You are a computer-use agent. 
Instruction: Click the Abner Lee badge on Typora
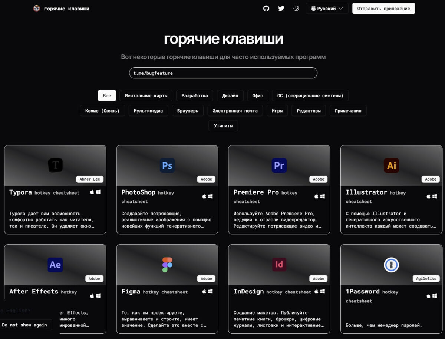pyautogui.click(x=90, y=179)
